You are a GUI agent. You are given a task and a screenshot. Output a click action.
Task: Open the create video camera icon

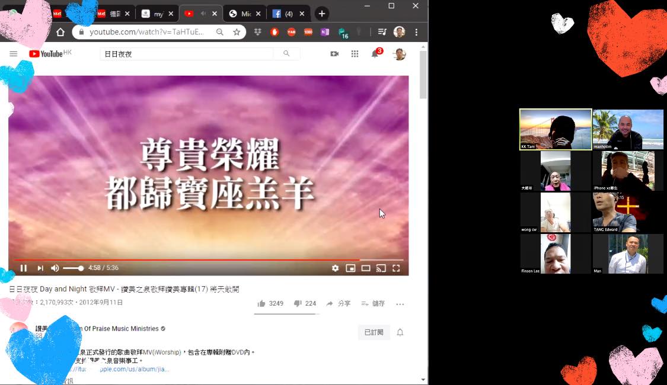point(334,53)
